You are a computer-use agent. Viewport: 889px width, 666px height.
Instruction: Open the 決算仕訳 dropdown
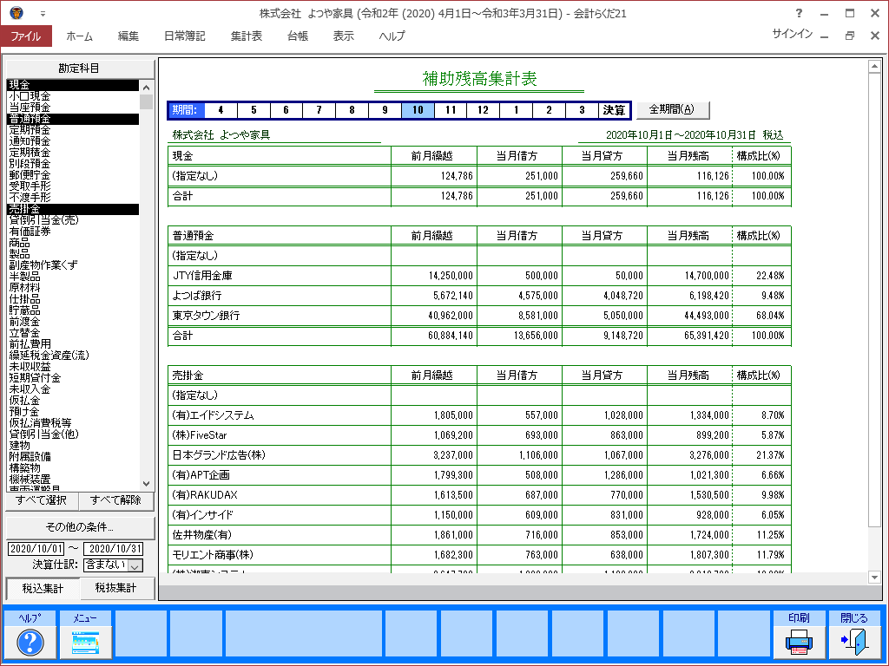tap(135, 565)
